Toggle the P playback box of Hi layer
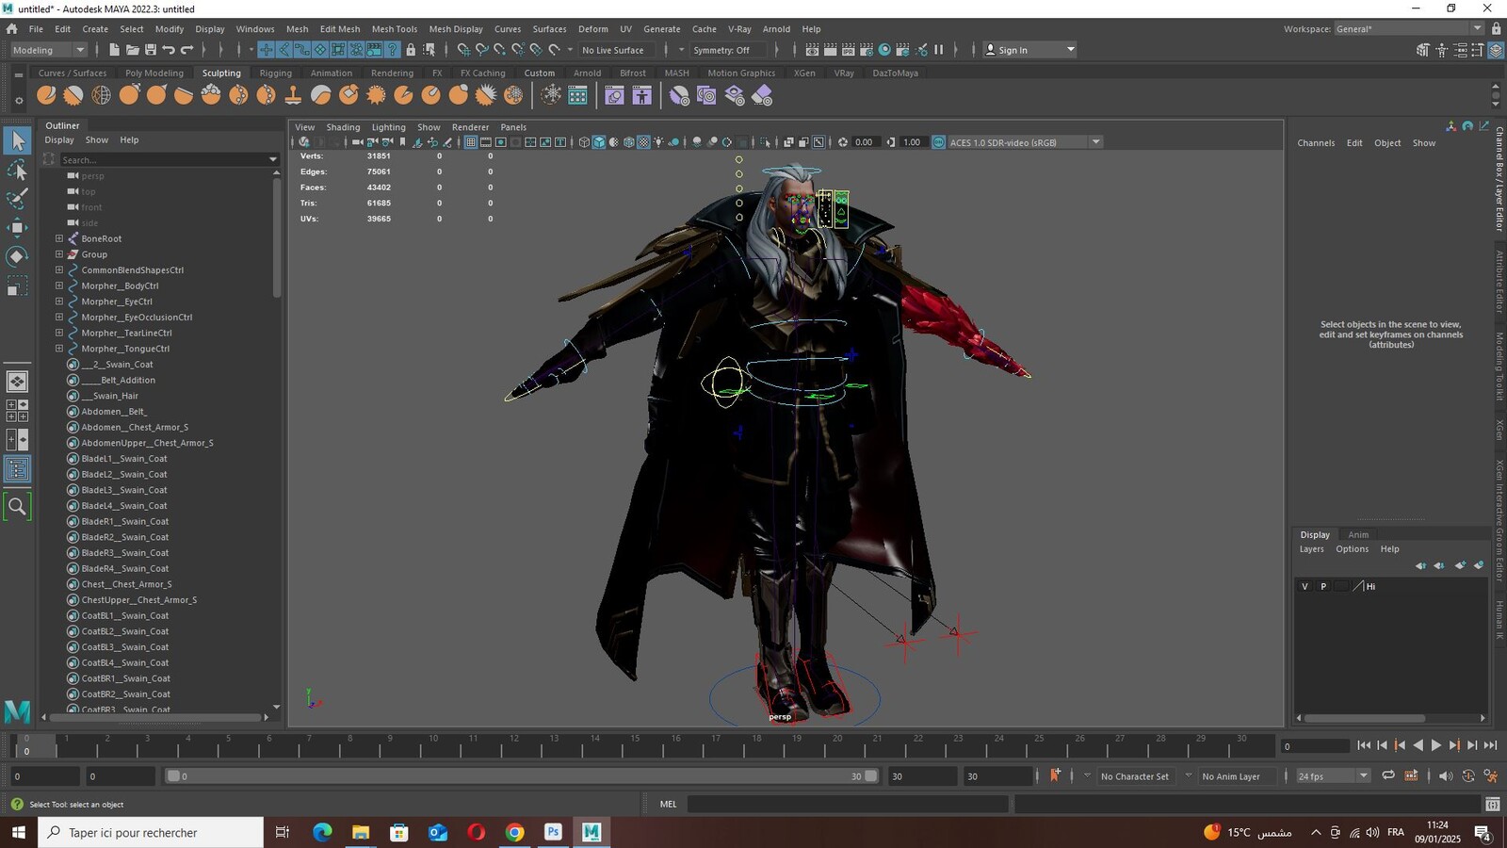 point(1323,586)
